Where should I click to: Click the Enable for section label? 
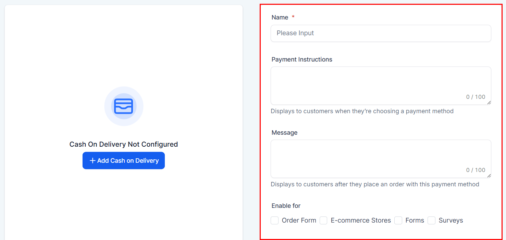286,206
